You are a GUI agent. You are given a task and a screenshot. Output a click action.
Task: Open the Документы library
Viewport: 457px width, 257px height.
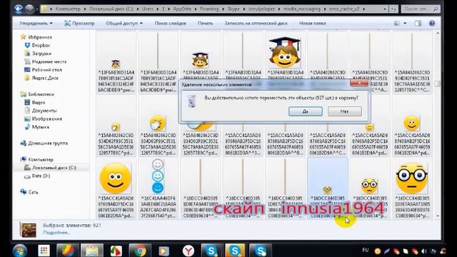tap(44, 111)
